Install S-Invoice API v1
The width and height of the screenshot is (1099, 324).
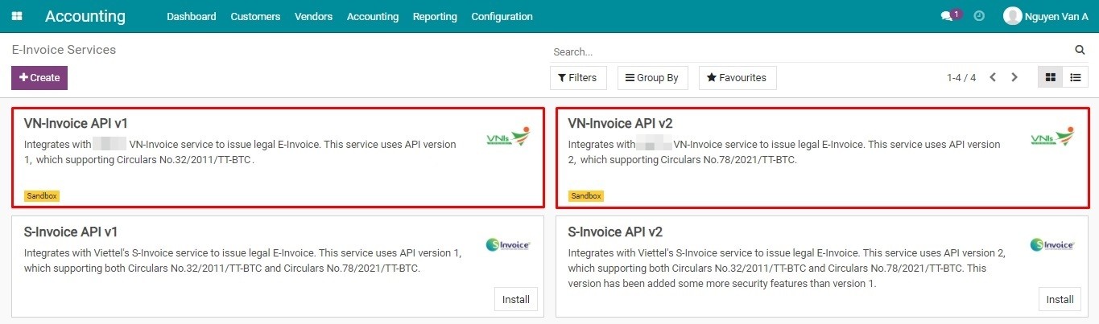coord(516,299)
